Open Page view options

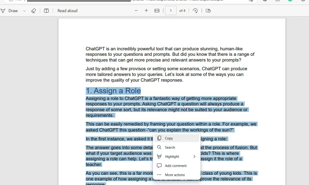tap(208, 10)
